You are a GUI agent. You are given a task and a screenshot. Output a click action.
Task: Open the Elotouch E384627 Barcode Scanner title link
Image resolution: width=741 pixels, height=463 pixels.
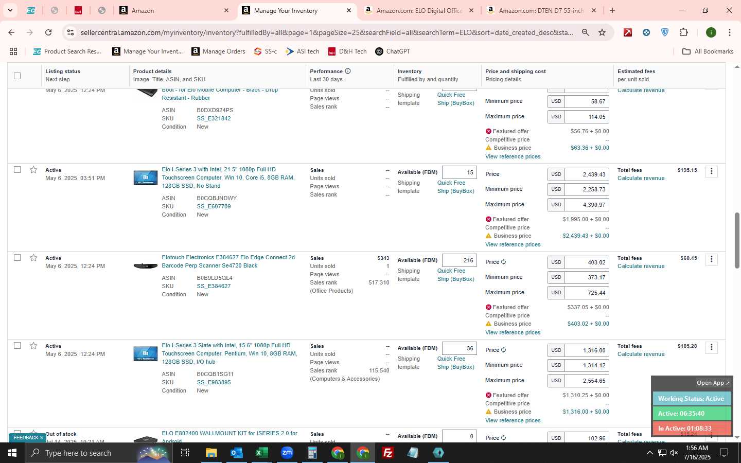(x=228, y=261)
